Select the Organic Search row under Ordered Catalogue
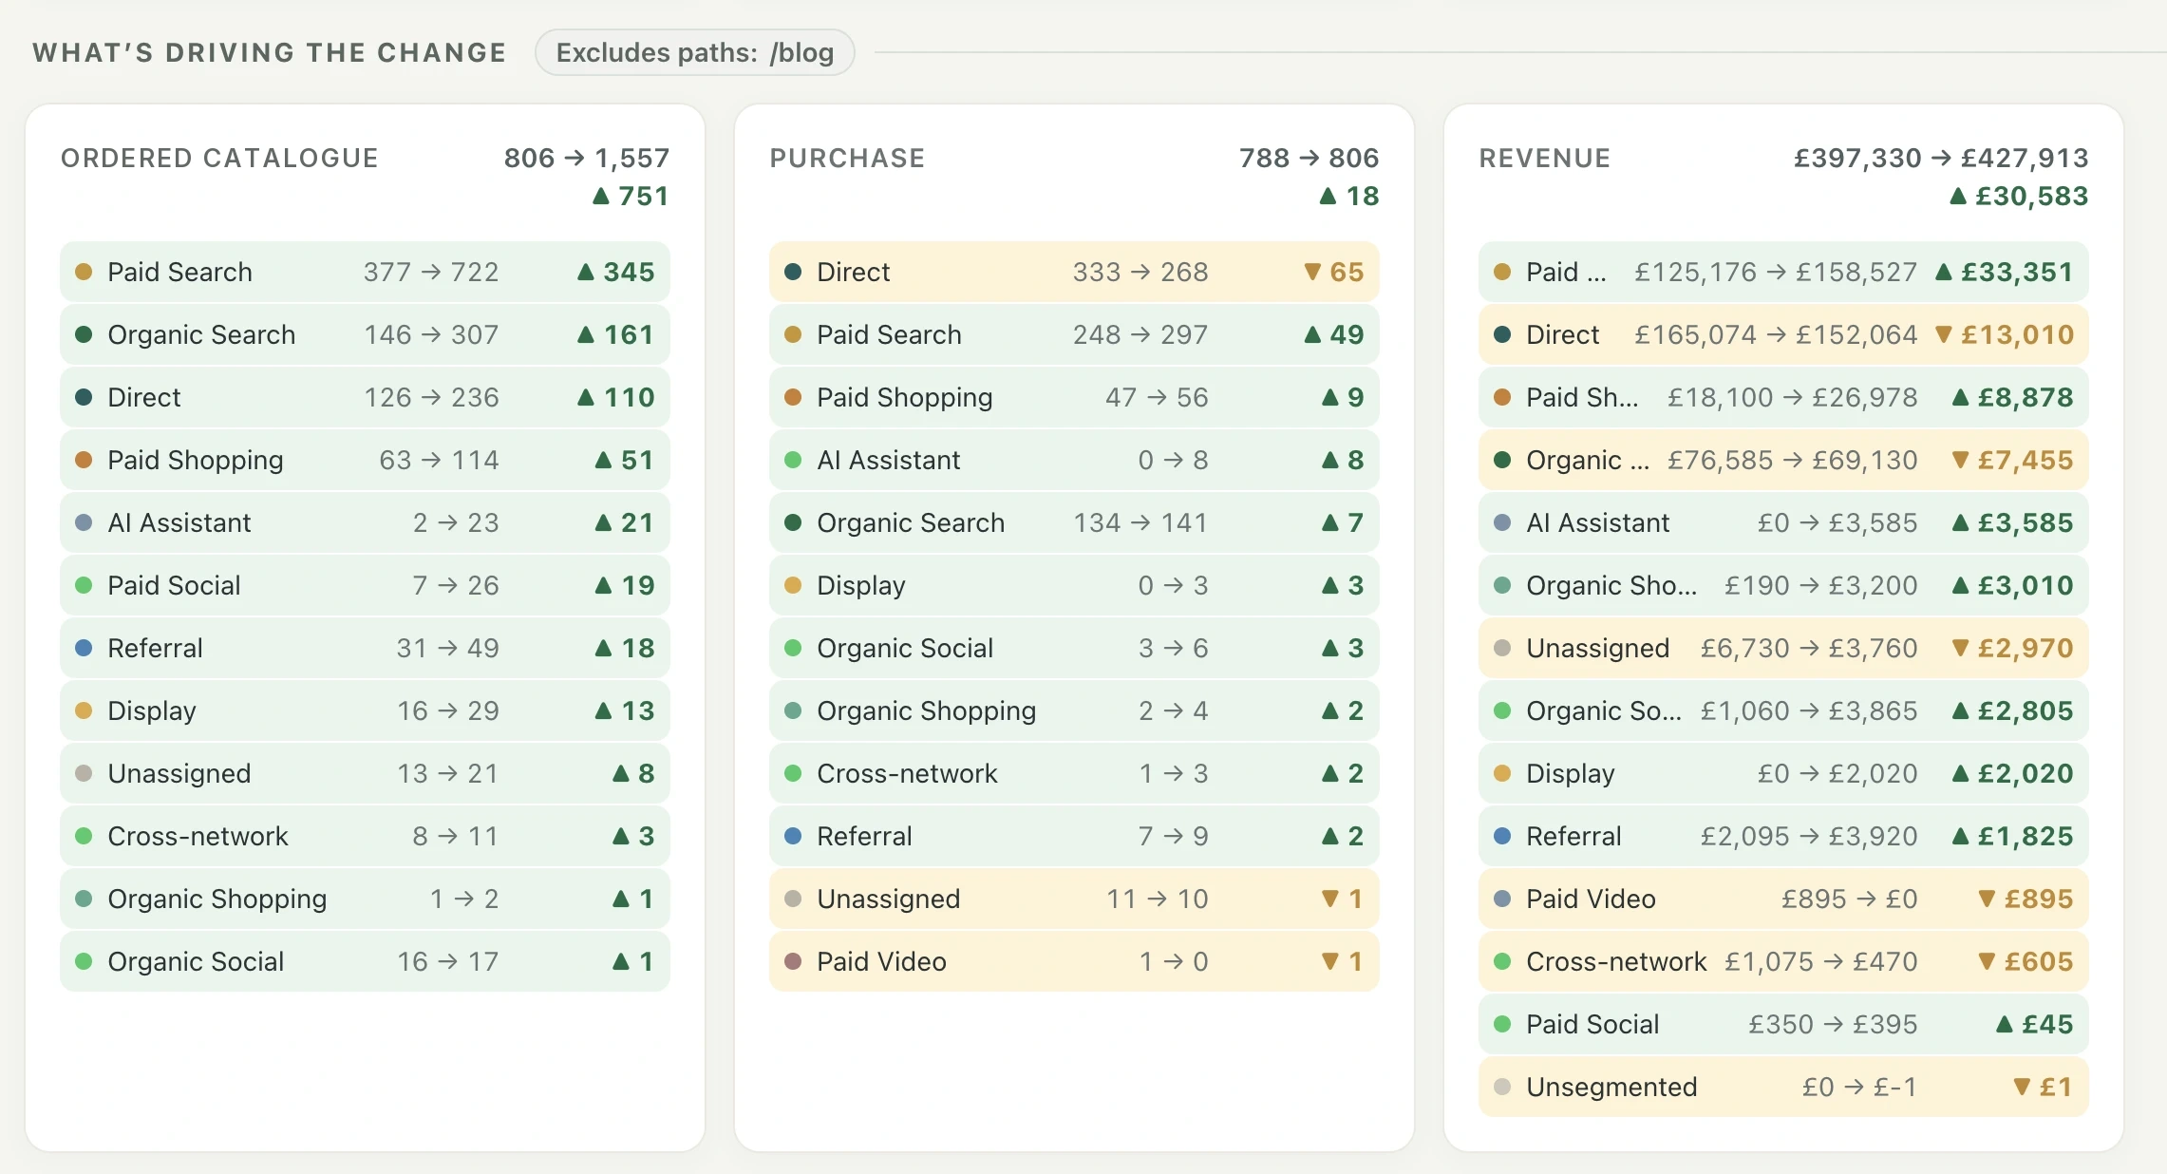 tap(365, 334)
